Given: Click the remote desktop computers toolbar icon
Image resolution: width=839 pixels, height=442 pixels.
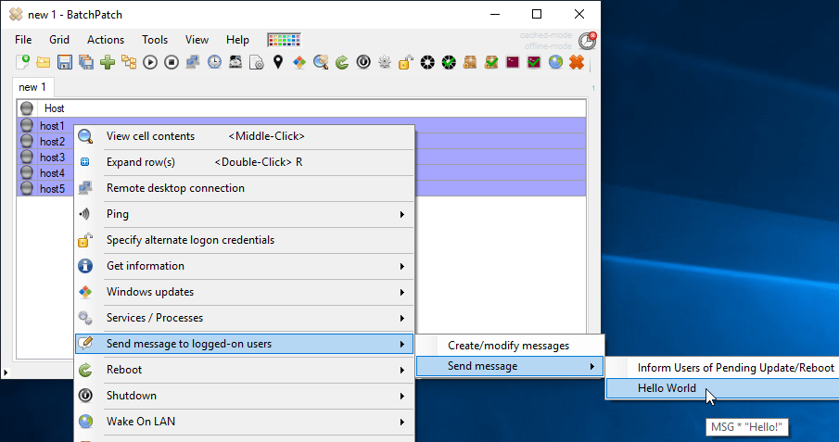Looking at the screenshot, I should click(x=193, y=62).
